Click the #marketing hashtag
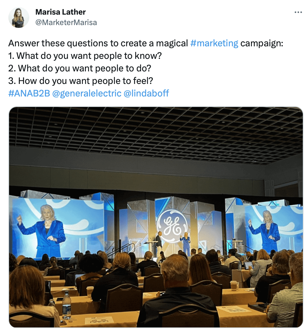The image size is (307, 333). (x=214, y=43)
